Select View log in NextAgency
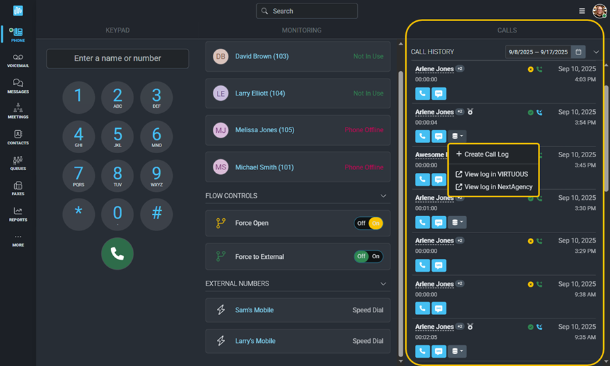 tap(493, 186)
